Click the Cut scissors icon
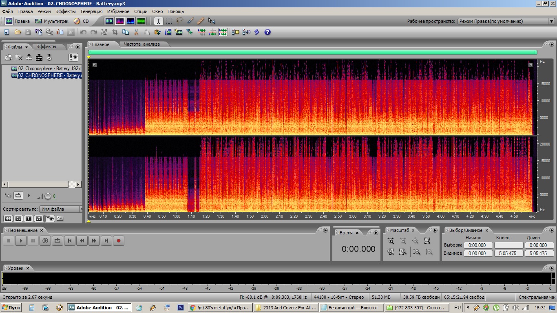 click(136, 32)
